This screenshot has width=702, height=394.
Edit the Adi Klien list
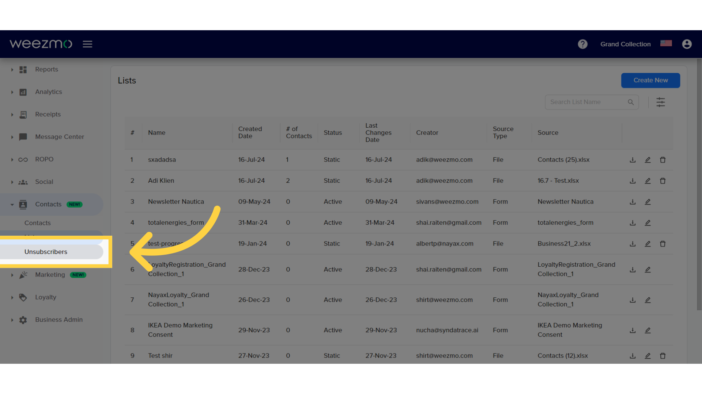click(648, 181)
